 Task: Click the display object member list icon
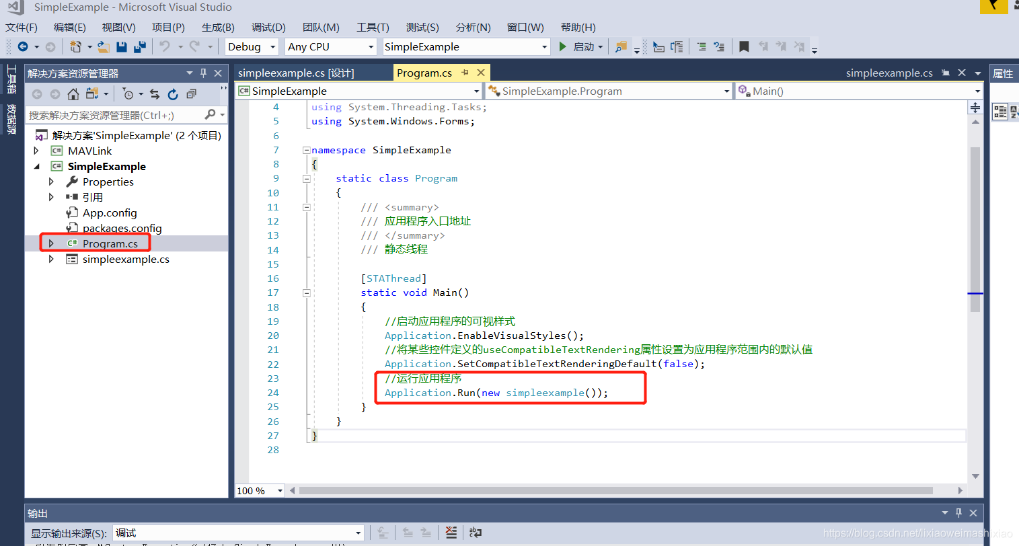pos(658,46)
